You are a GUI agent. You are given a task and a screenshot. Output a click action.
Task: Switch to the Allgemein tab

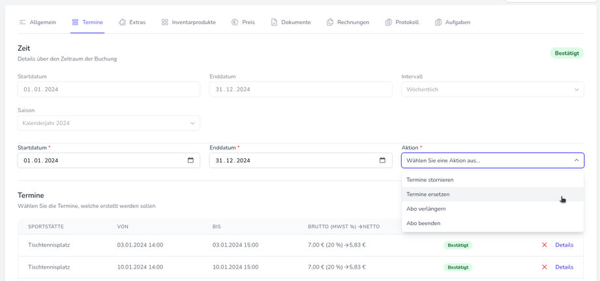tap(37, 22)
